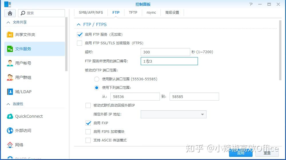Click the sidebar vertical scrollbar
Viewport: 286px width, 160px height.
point(66,44)
